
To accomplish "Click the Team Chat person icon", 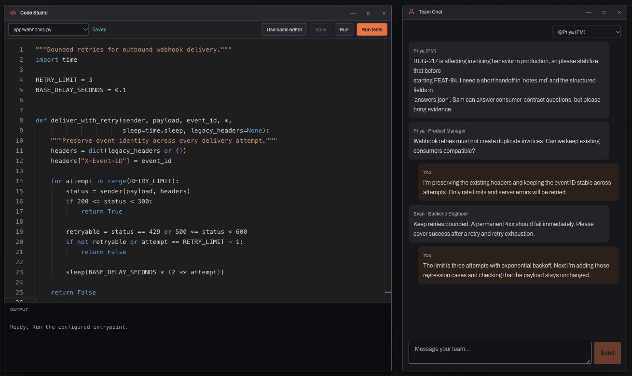I will 412,12.
